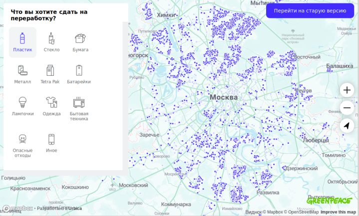Choose the Tetra Pak carton icon
This screenshot has width=359, height=216.
[x=50, y=74]
